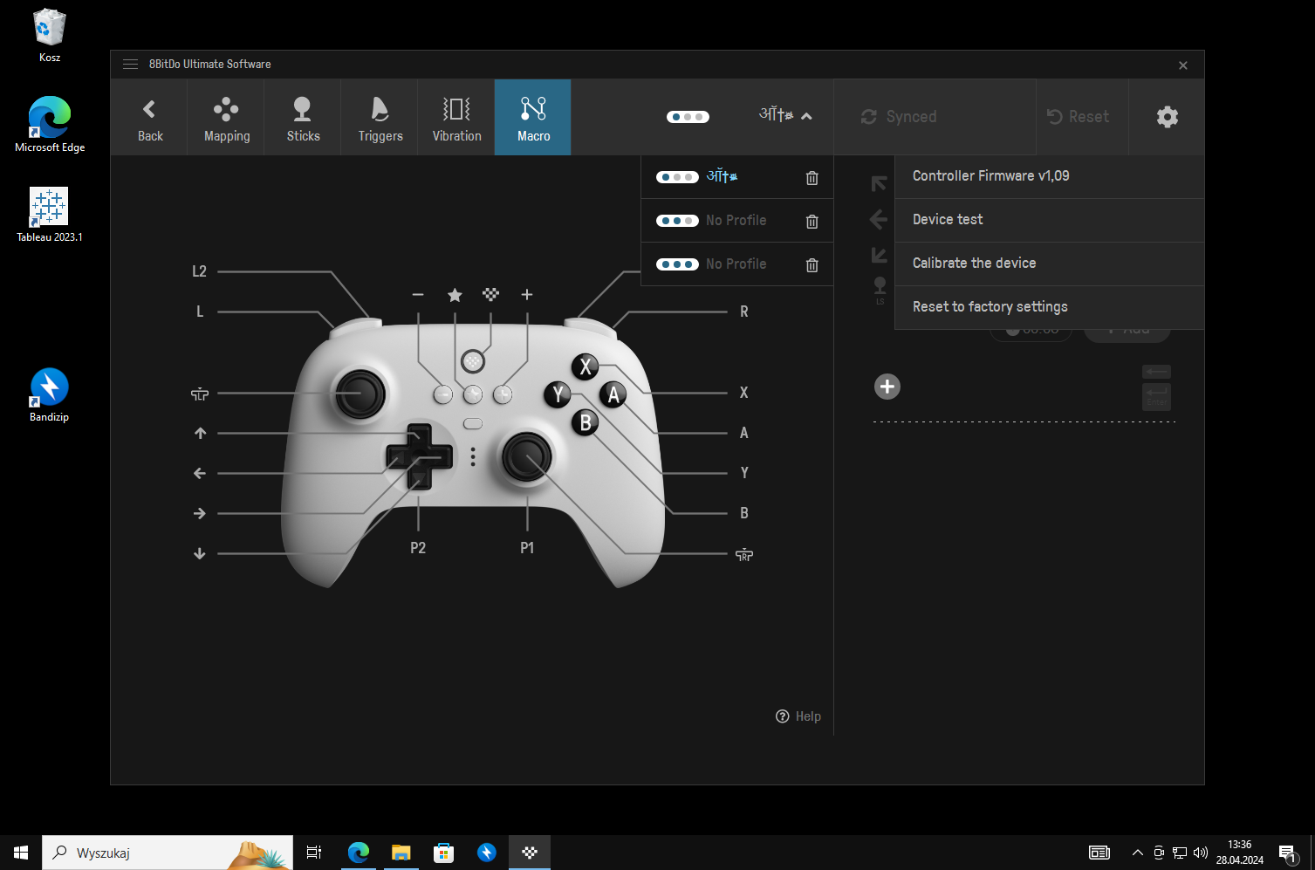Select the P2 paddle label
1315x870 pixels.
click(418, 548)
